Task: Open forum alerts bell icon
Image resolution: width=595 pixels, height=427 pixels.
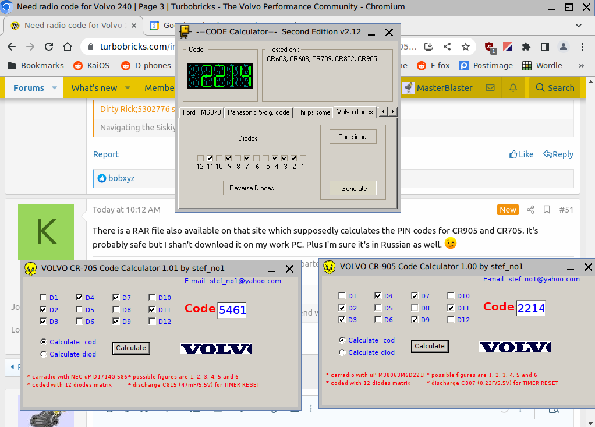Action: pyautogui.click(x=513, y=88)
